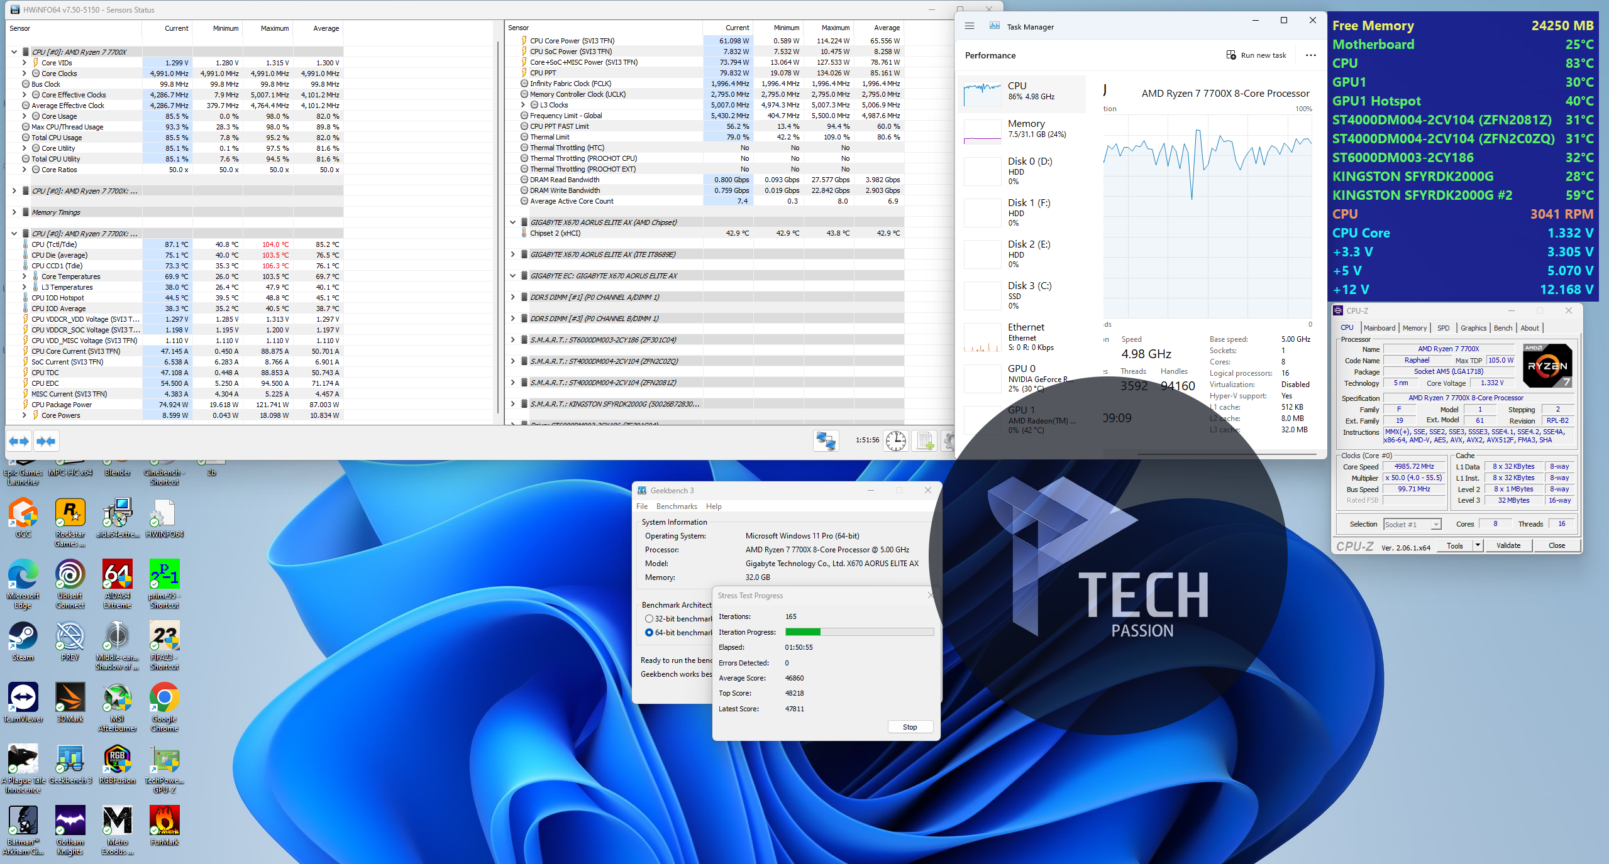Image resolution: width=1609 pixels, height=864 pixels.
Task: Open Task Manager hamburger navigation menu
Action: click(x=970, y=26)
